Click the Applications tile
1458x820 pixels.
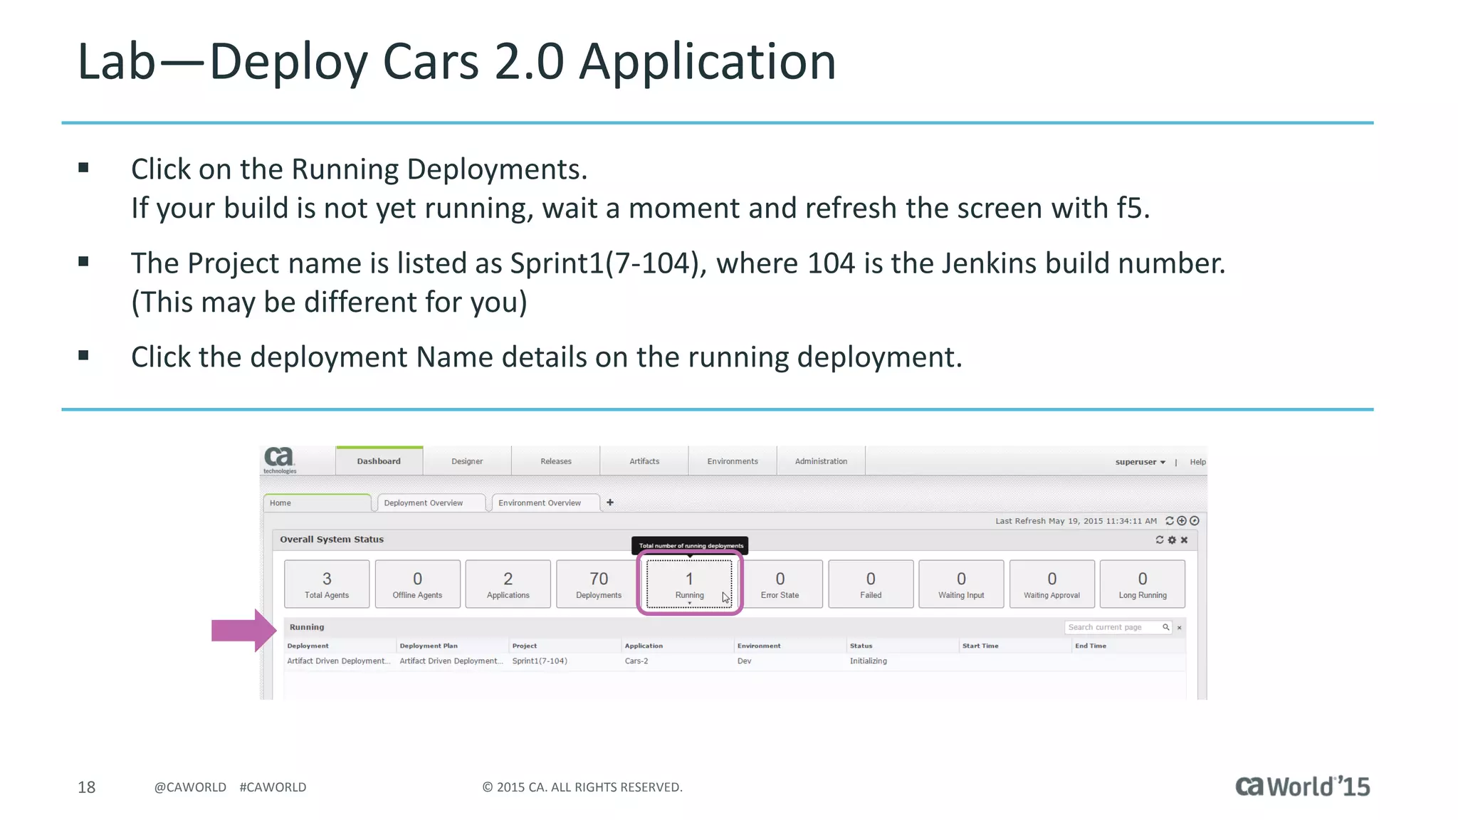tap(508, 584)
